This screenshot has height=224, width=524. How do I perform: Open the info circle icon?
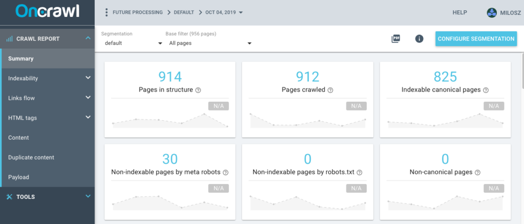click(419, 39)
